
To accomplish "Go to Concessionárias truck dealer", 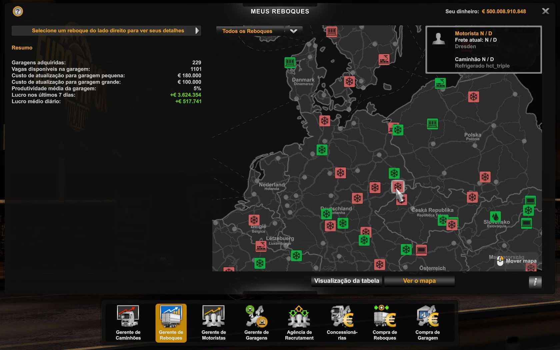I will pos(342,322).
